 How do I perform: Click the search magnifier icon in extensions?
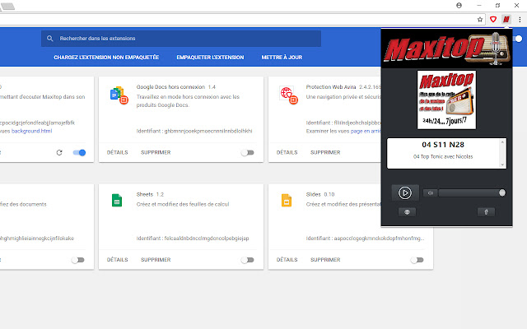(49, 39)
